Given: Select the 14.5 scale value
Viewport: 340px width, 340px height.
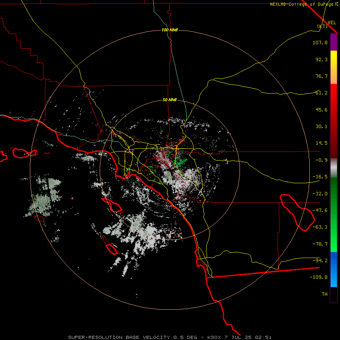Looking at the screenshot, I should [321, 143].
